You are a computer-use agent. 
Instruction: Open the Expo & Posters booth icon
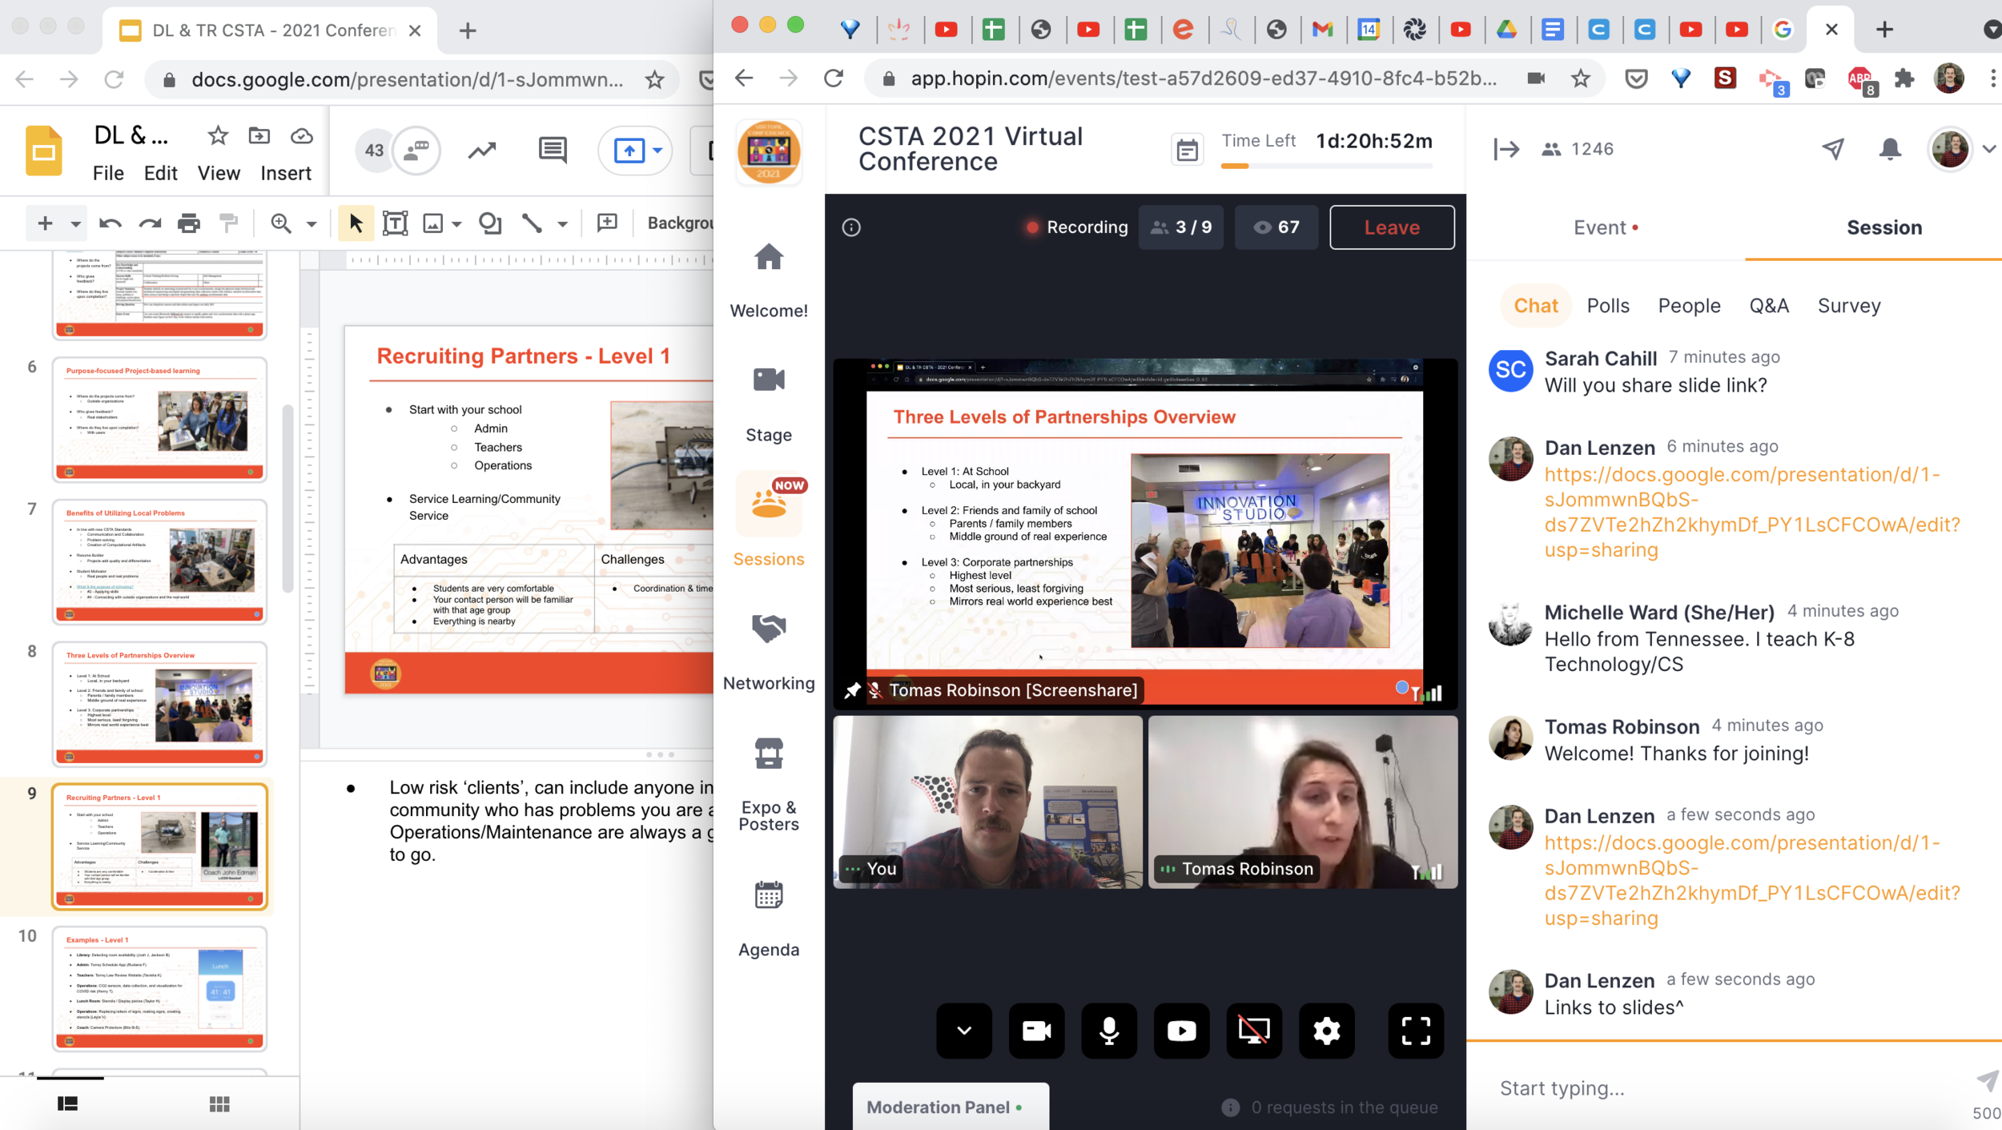pos(768,754)
